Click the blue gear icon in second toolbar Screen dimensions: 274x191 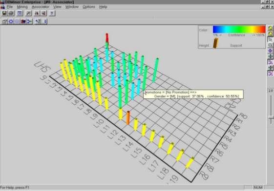[x=11, y=21]
